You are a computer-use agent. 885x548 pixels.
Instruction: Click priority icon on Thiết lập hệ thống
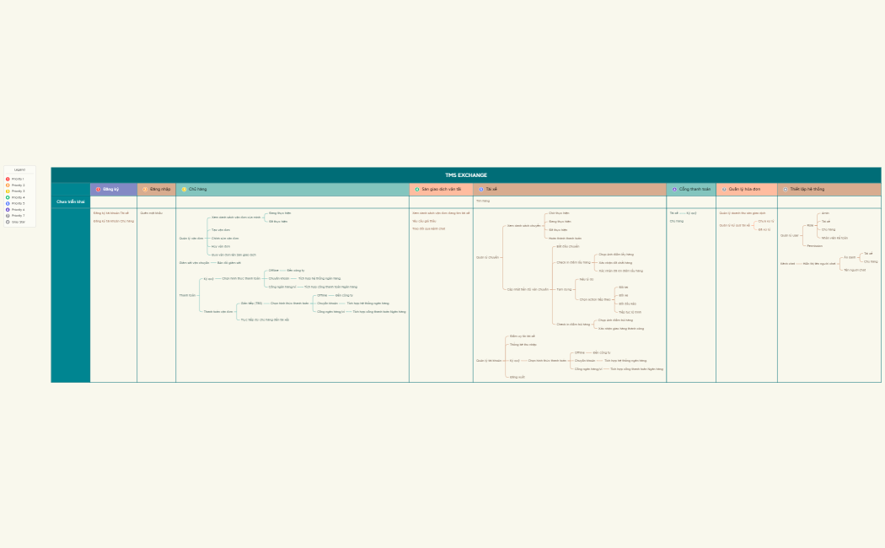click(x=785, y=190)
